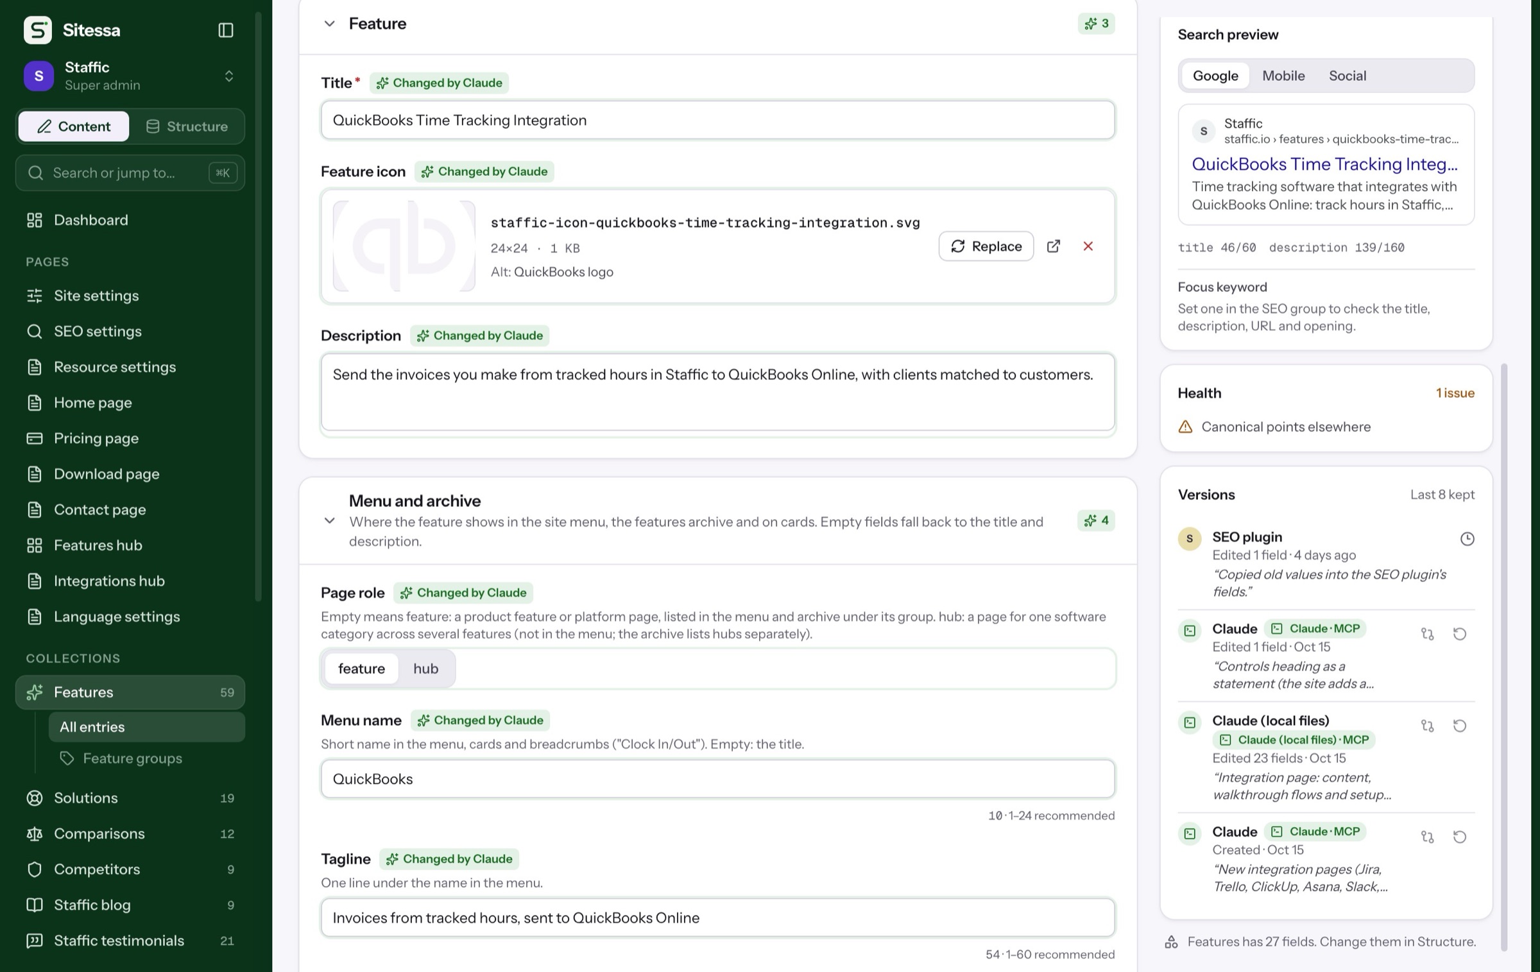The height and width of the screenshot is (972, 1540).
Task: Remove the feature icon file
Action: click(x=1088, y=246)
